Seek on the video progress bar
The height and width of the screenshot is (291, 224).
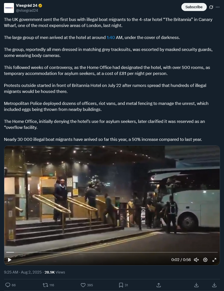112,252
